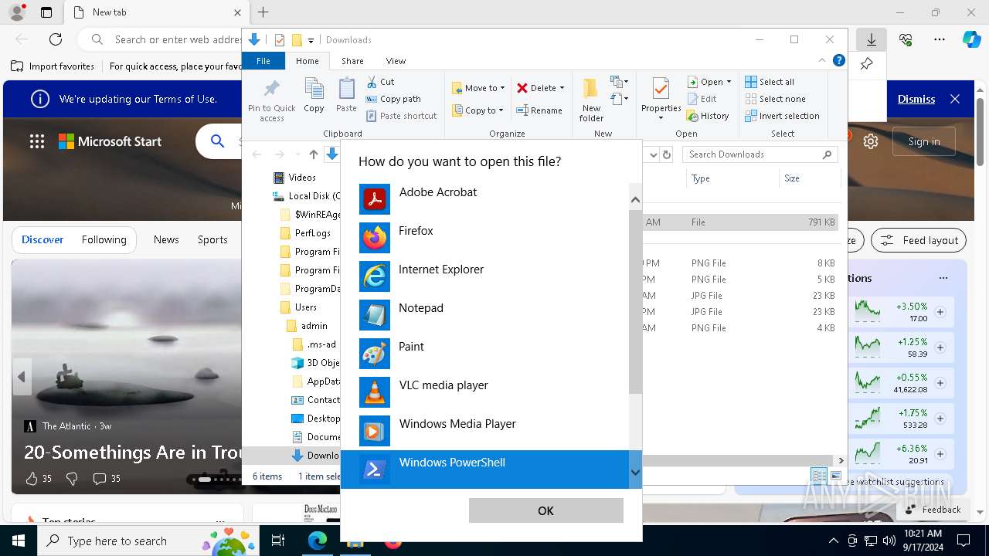Open the Properties ribbon button

[661, 100]
